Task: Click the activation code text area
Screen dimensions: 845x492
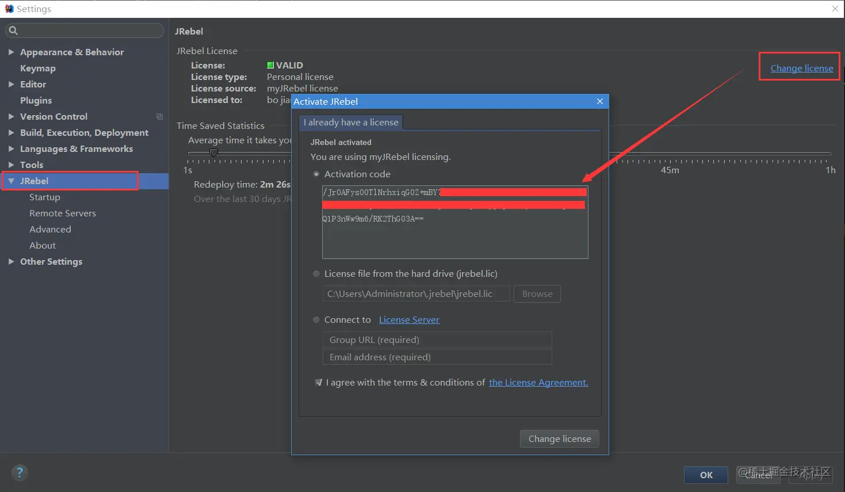Action: (455, 222)
